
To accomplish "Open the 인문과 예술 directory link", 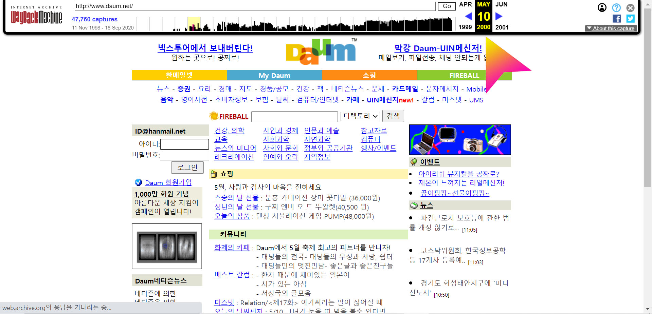I will click(322, 131).
